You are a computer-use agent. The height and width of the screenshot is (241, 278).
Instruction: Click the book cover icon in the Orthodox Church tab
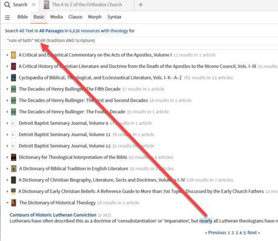click(47, 5)
